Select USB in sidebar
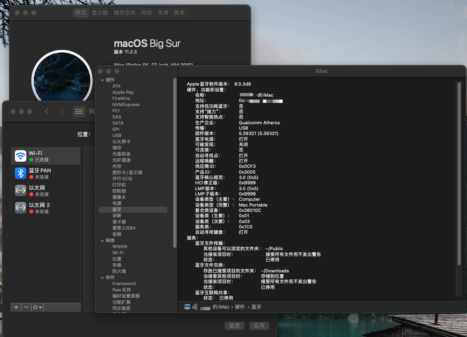The height and width of the screenshot is (337, 467). click(117, 135)
